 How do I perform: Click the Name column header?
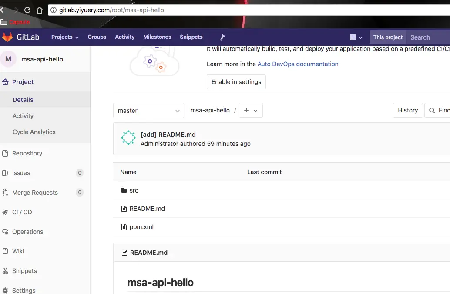tap(128, 172)
